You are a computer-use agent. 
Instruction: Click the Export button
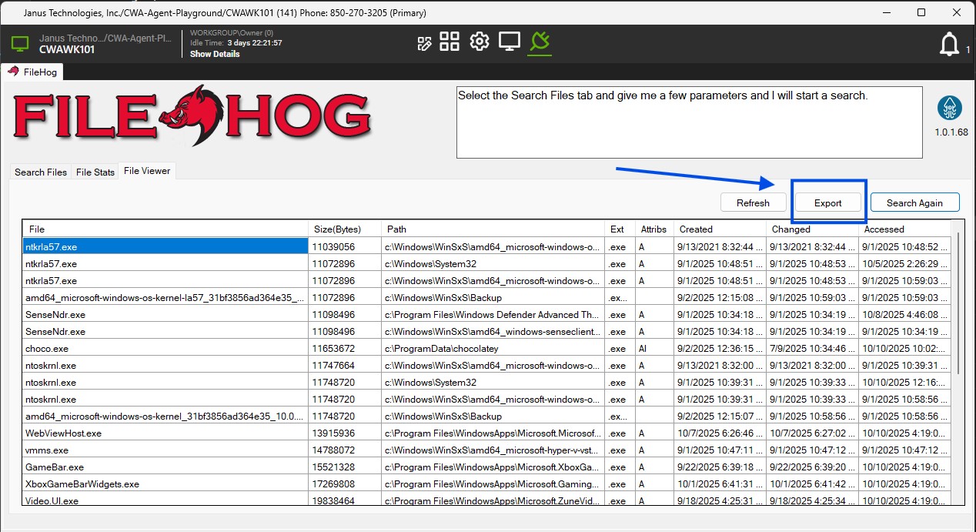828,202
